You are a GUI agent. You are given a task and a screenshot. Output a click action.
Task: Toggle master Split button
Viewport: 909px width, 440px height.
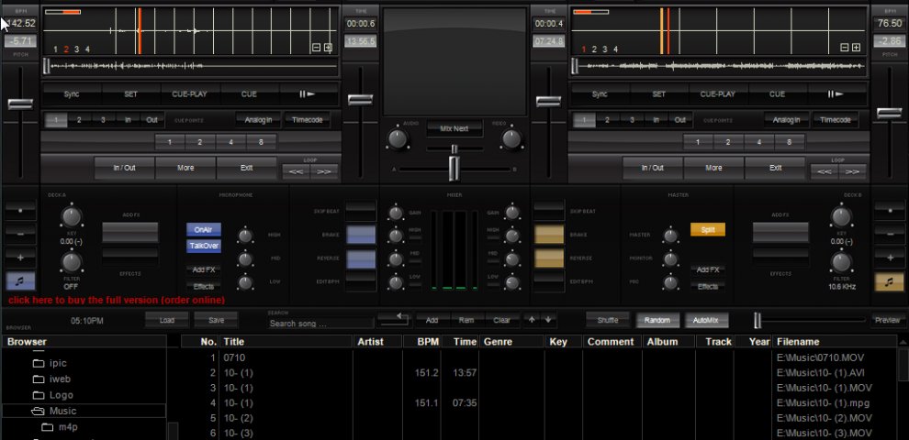[x=707, y=230]
